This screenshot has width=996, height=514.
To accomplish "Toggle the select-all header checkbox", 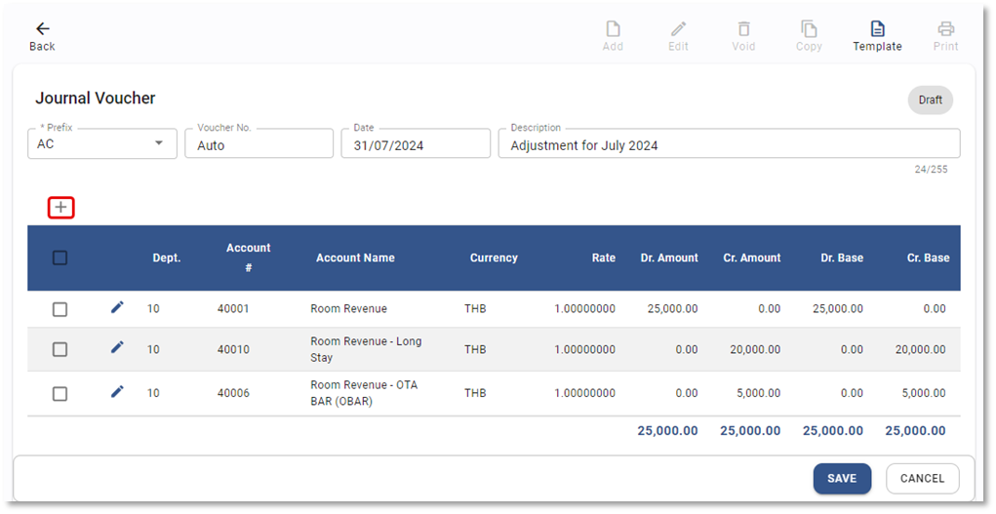I will coord(60,258).
